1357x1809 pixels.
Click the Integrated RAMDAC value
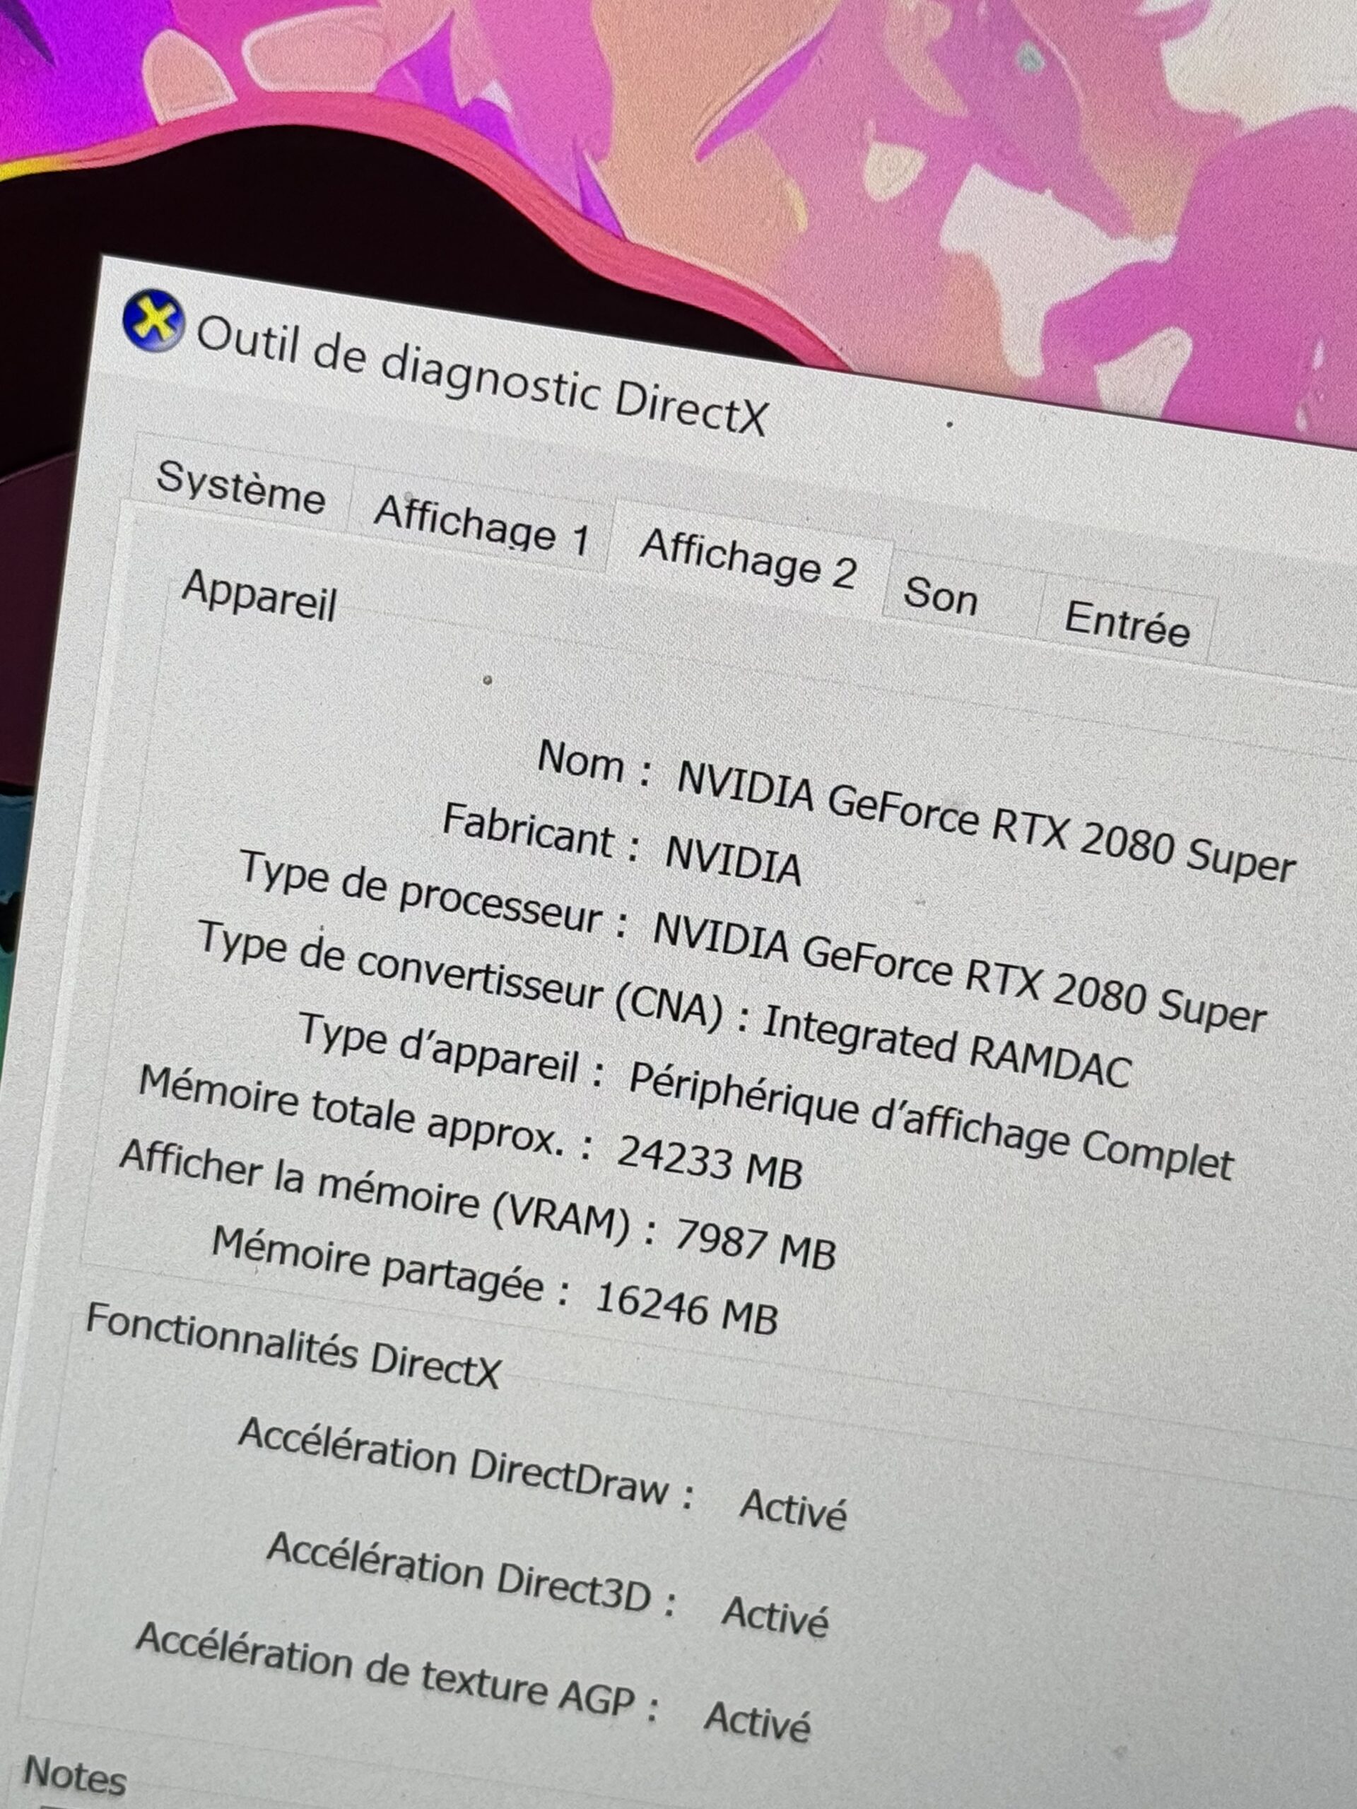(947, 1047)
